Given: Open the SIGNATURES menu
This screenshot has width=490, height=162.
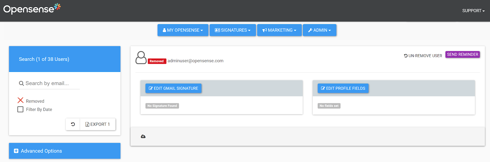Looking at the screenshot, I should point(233,30).
